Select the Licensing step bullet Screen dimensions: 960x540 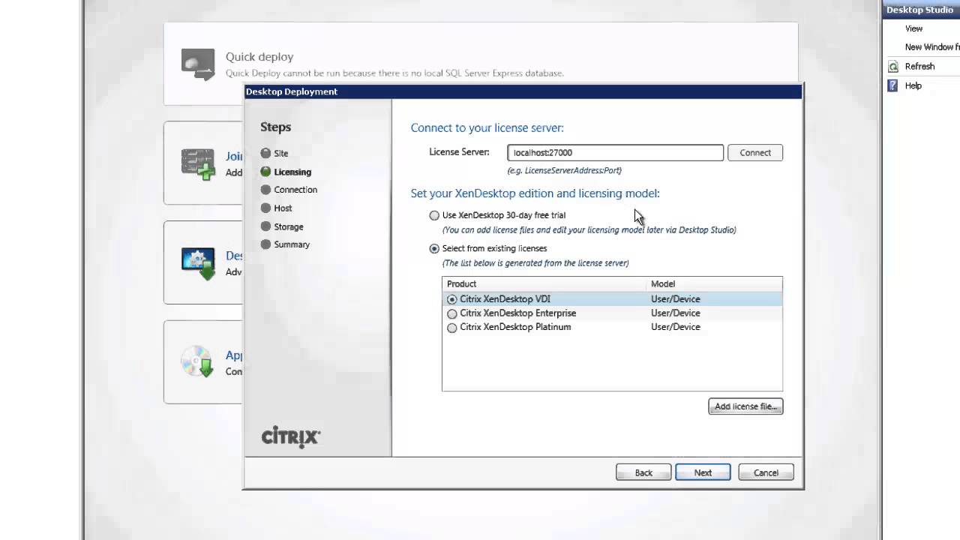[265, 172]
